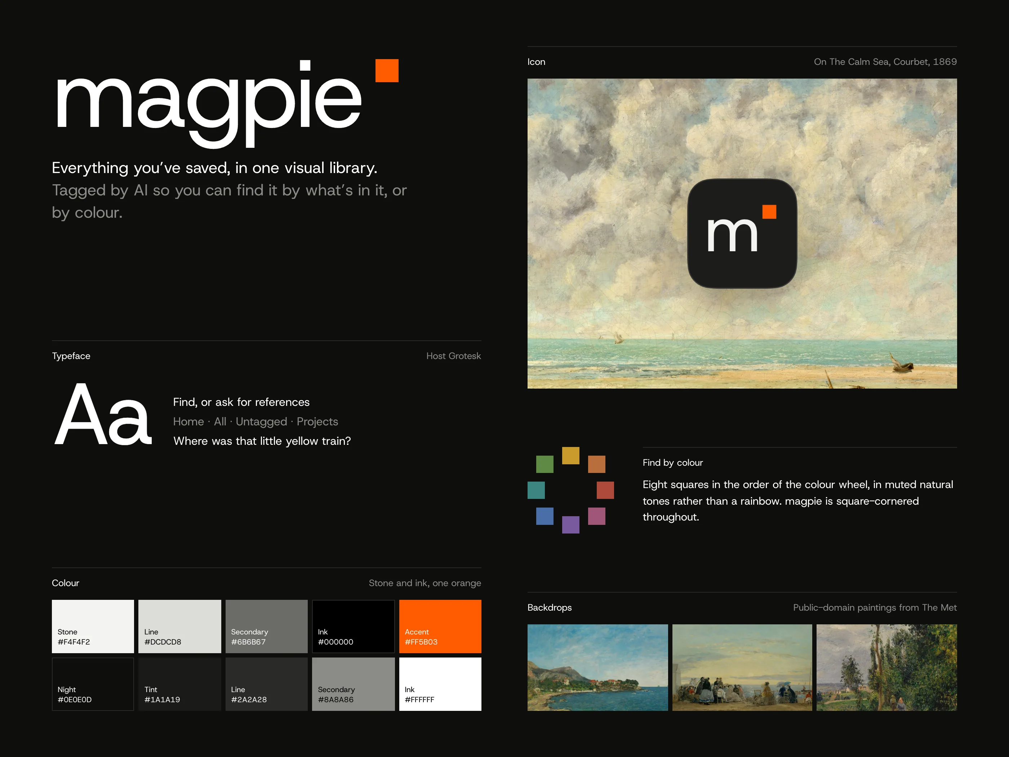This screenshot has width=1009, height=757.
Task: Click 'Everything you've saved' tagline
Action: point(214,168)
